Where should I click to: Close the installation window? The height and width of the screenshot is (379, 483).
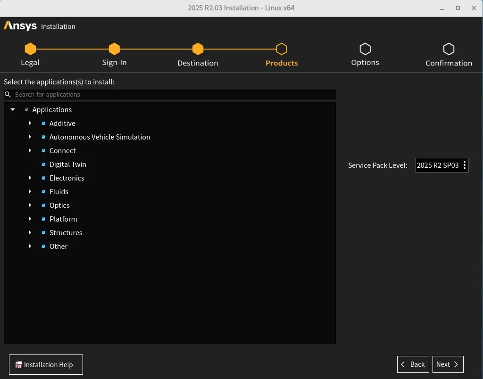click(474, 8)
